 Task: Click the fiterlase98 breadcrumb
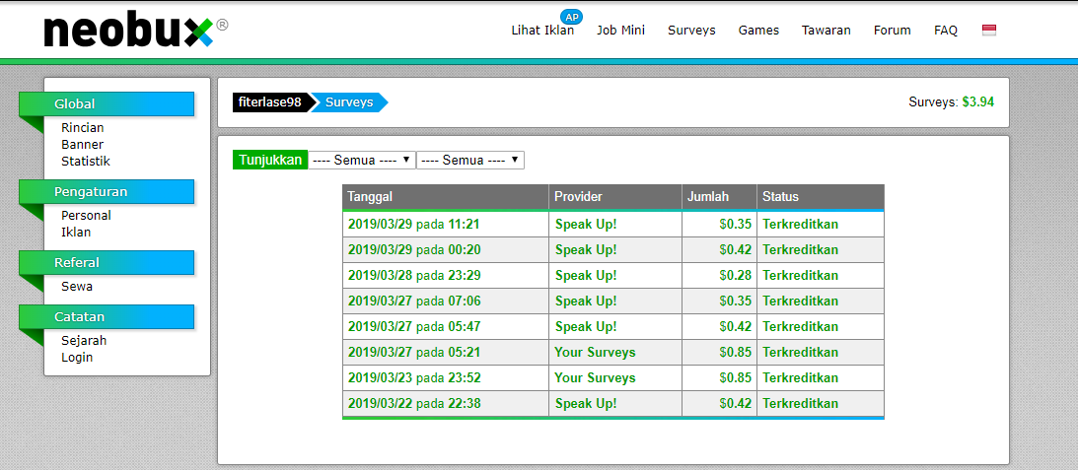270,102
